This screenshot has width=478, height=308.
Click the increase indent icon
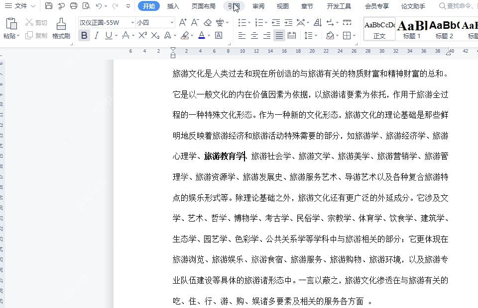(288, 22)
